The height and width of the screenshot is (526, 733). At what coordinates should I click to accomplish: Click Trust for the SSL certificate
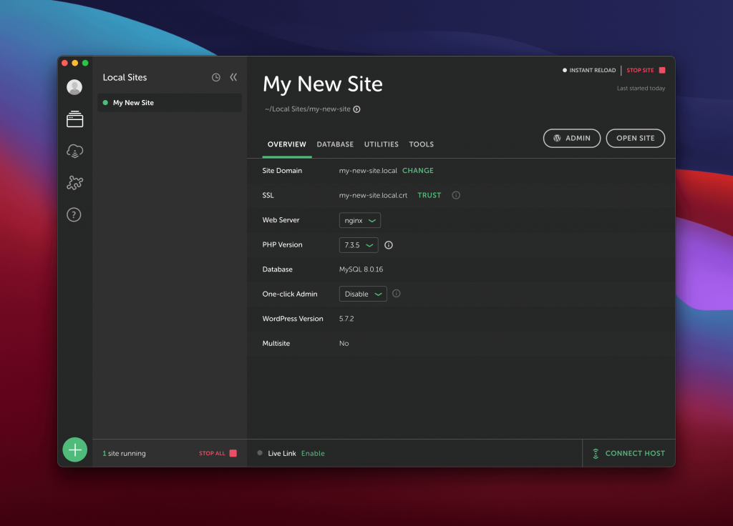(x=429, y=196)
